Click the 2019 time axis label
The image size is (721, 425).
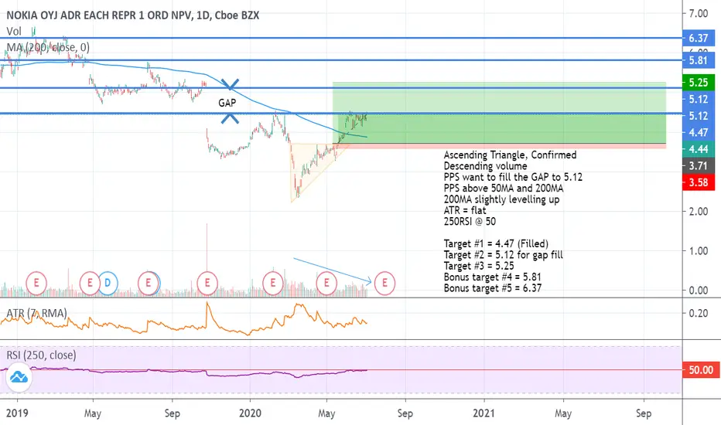coord(17,413)
